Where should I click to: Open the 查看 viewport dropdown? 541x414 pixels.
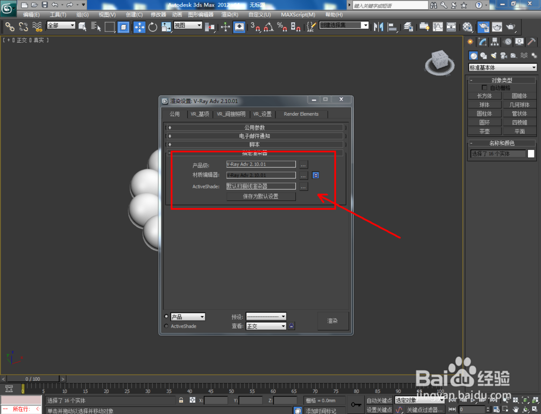tap(266, 326)
